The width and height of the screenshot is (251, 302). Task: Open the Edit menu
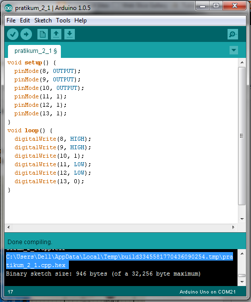pos(25,20)
